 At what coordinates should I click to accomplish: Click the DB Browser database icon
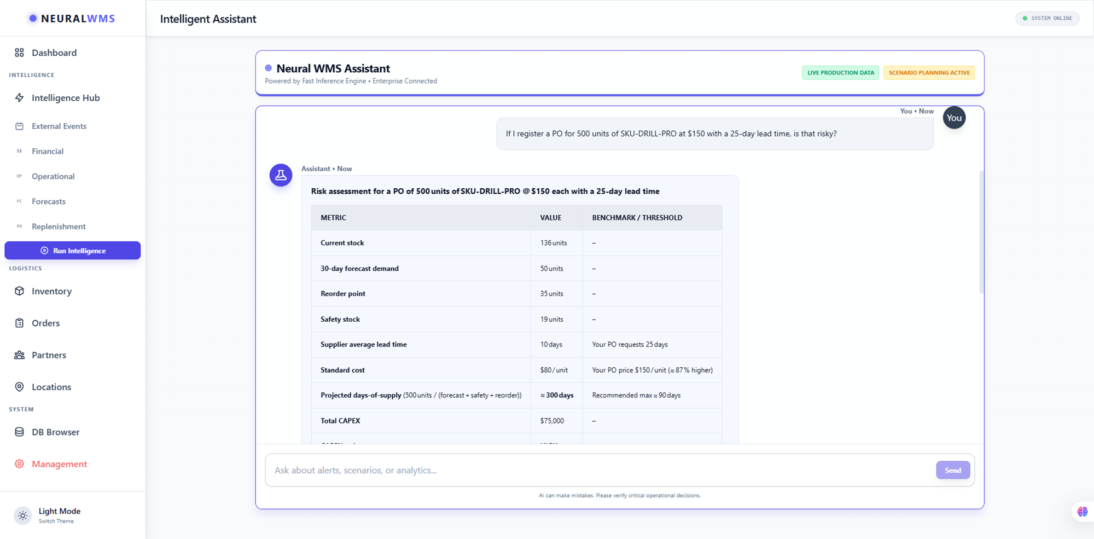click(x=20, y=432)
